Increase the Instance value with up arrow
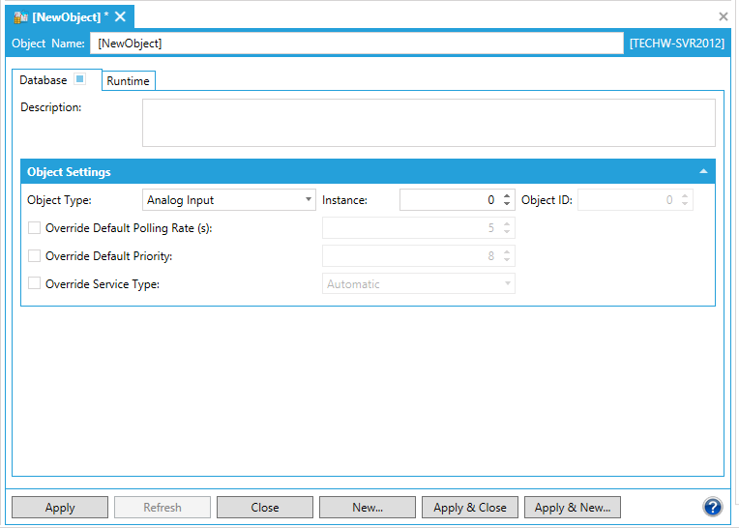 (507, 195)
